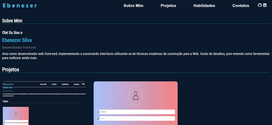Click the Projetos section heading

pyautogui.click(x=11, y=70)
